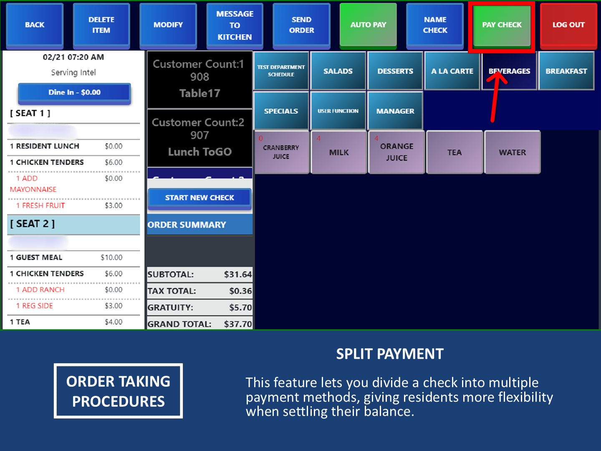Open the Breakfast category
This screenshot has height=451, width=601.
[x=566, y=71]
